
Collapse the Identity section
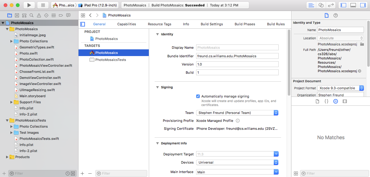[158, 34]
